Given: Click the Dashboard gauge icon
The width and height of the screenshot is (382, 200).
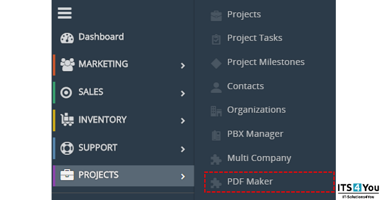Looking at the screenshot, I should point(67,38).
